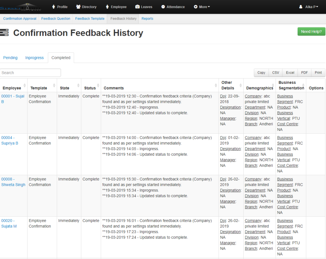Sort table by Demographics column arrows
Image resolution: width=326 pixels, height=259 pixels.
click(273, 85)
